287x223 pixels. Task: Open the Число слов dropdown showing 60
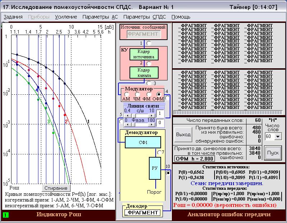coord(278,137)
